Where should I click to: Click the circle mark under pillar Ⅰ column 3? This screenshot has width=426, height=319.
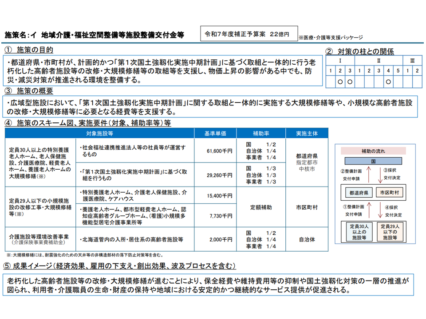349,82
